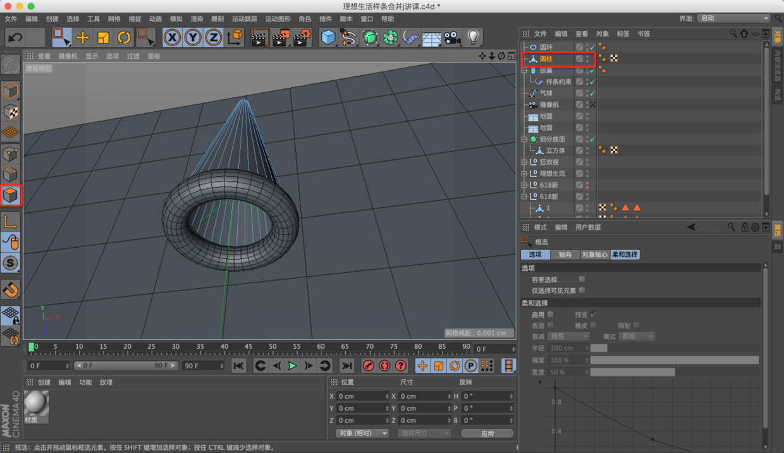Open the 模式 群组 dropdown
Screen dimensions: 784x453
pos(637,337)
